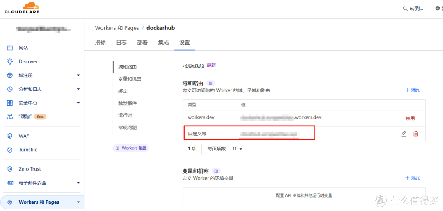The height and width of the screenshot is (211, 443).
Task: Select 域和路由 in settings menu
Action: 128,67
